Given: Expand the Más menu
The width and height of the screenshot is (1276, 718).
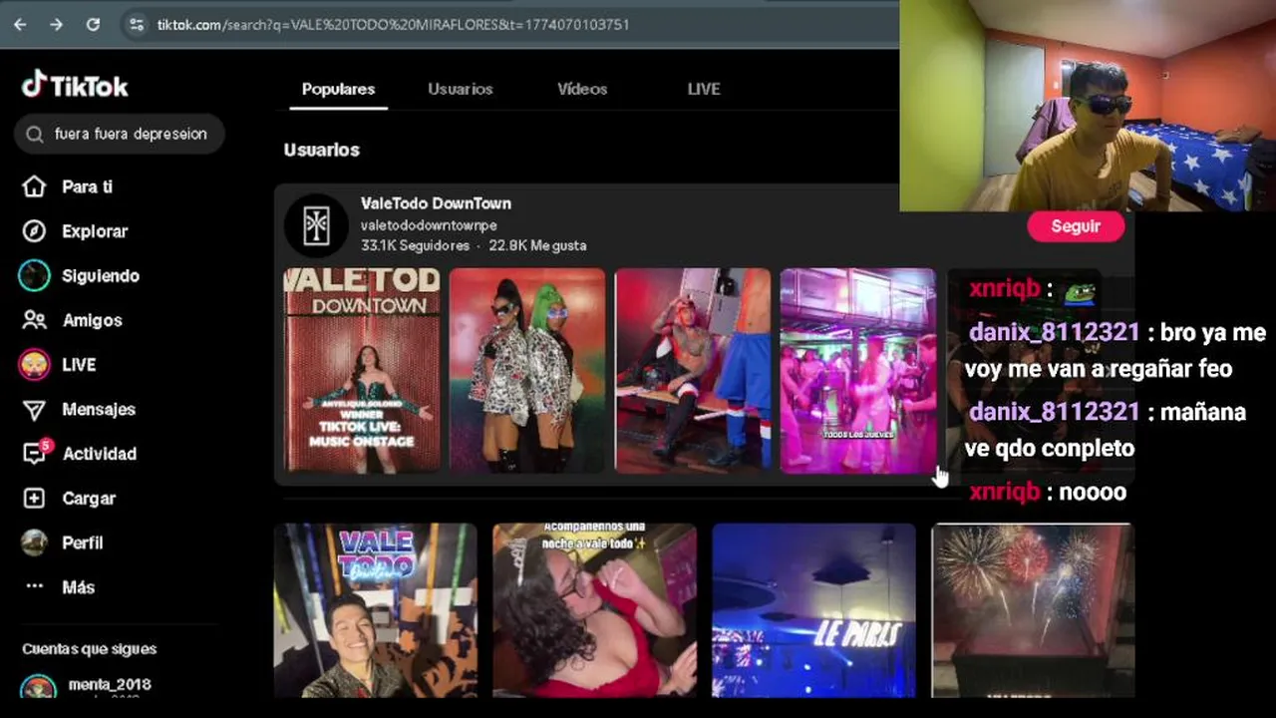Looking at the screenshot, I should click(78, 587).
